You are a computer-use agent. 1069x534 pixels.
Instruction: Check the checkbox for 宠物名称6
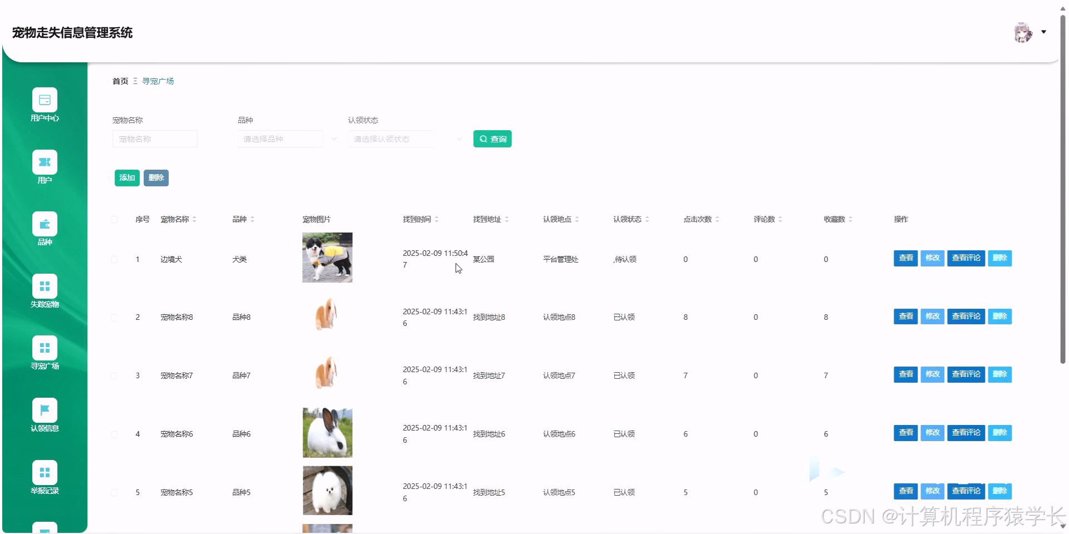pos(115,434)
